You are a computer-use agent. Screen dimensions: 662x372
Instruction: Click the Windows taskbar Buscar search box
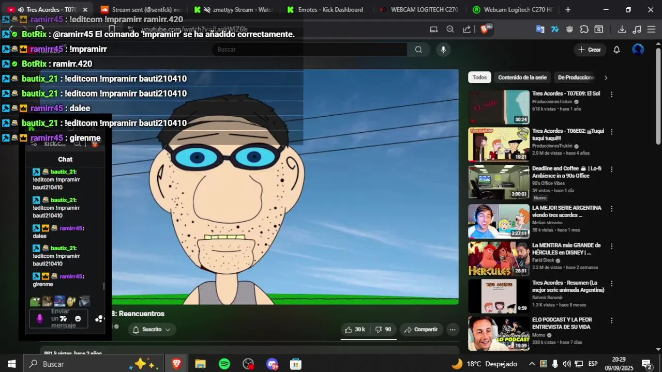94,364
